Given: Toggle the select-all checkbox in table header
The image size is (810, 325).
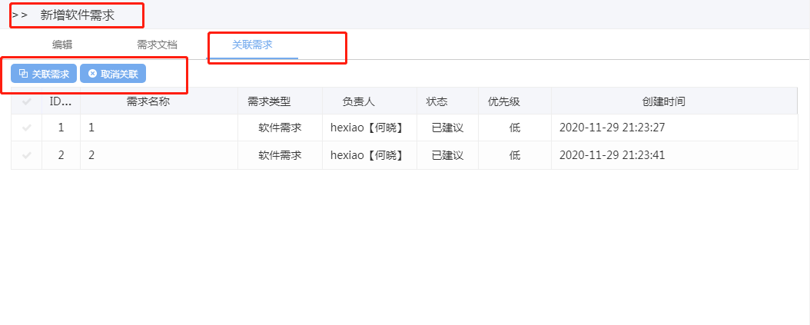Looking at the screenshot, I should [27, 101].
